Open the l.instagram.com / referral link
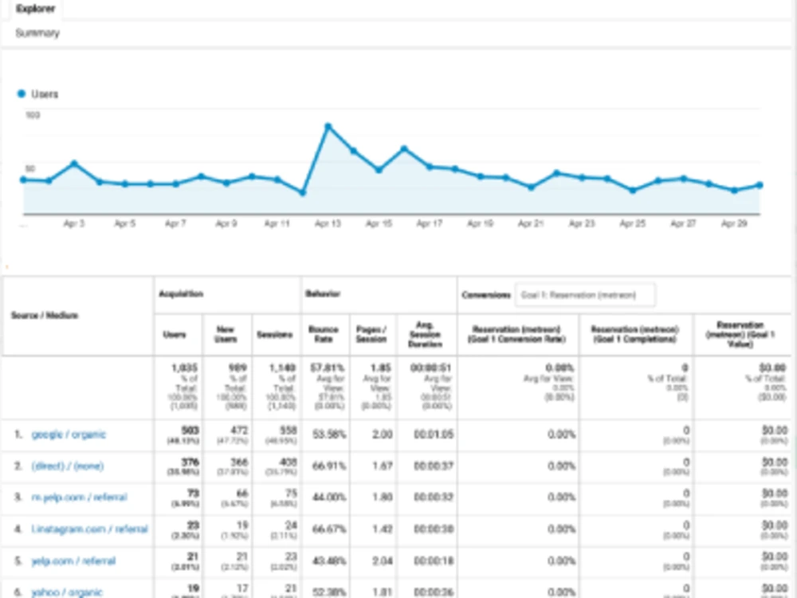The height and width of the screenshot is (598, 797). pyautogui.click(x=89, y=529)
